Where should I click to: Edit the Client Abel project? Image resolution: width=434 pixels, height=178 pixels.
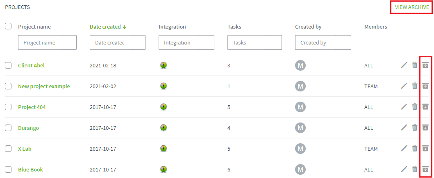coord(404,65)
